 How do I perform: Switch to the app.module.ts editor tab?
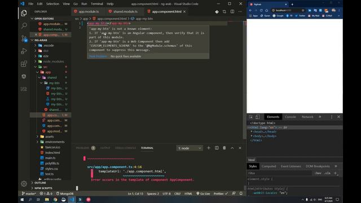pos(89,11)
